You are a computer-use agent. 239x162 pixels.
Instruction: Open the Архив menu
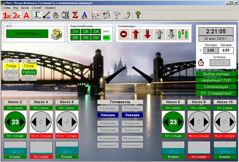tap(25, 8)
